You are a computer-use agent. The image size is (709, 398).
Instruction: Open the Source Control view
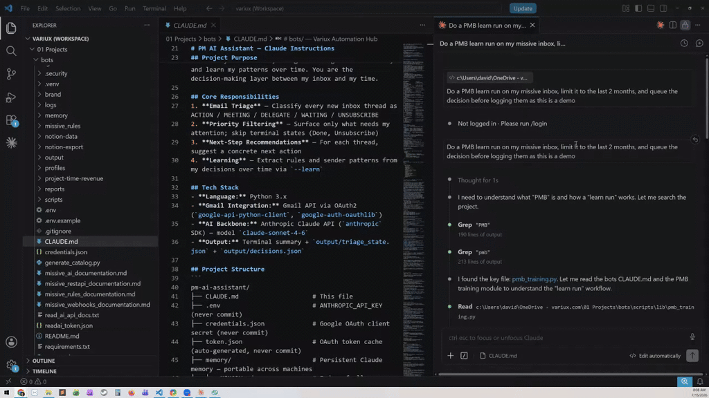tap(11, 74)
